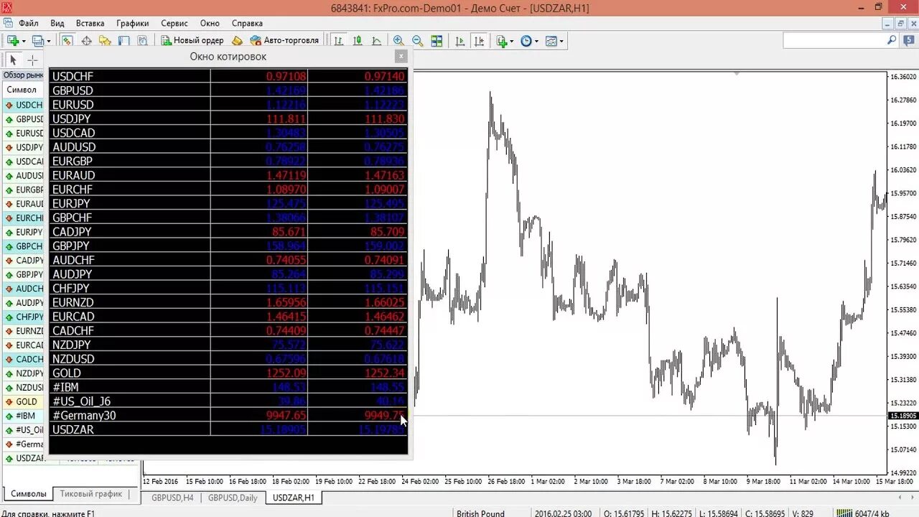Select GOLD row in quotes window
This screenshot has height=517, width=919.
click(x=228, y=373)
